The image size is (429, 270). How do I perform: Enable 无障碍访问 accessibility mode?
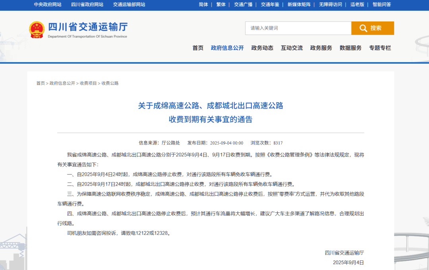click(330, 4)
